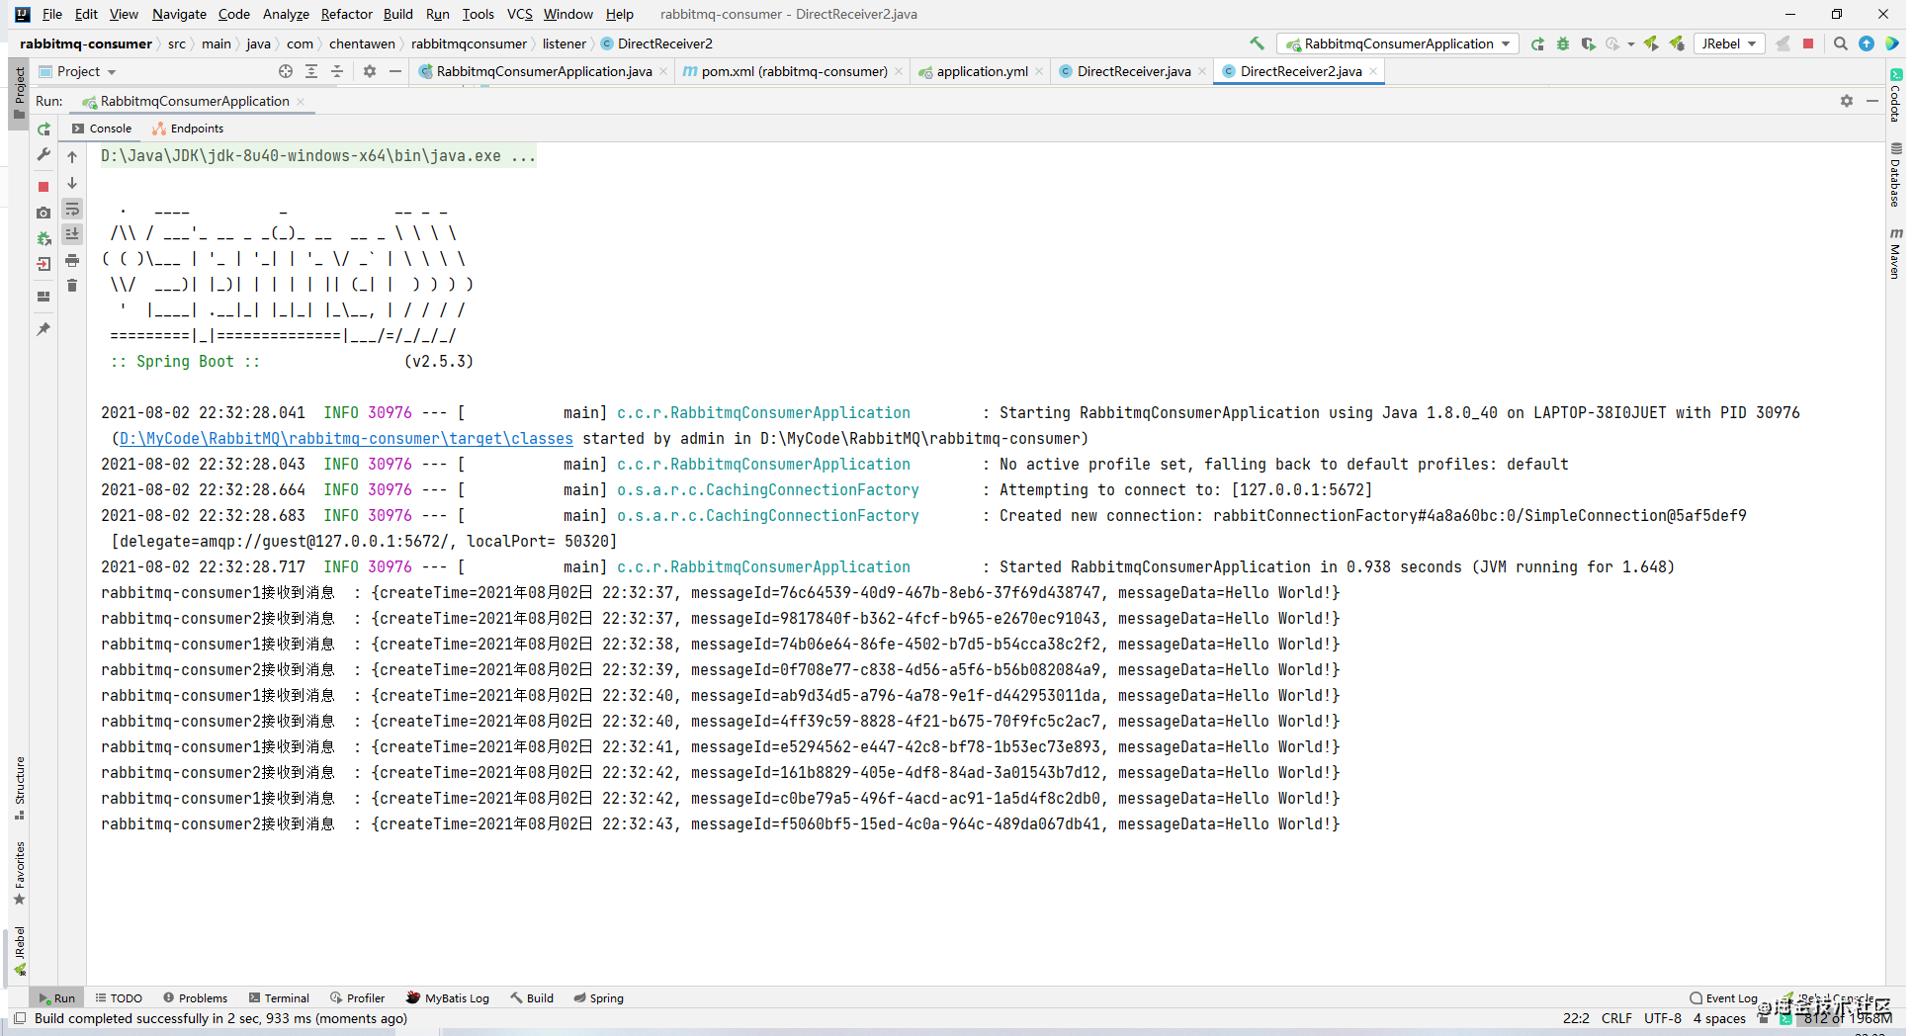The height and width of the screenshot is (1036, 1914).
Task: Open the Project view dropdown
Action: pyautogui.click(x=78, y=71)
